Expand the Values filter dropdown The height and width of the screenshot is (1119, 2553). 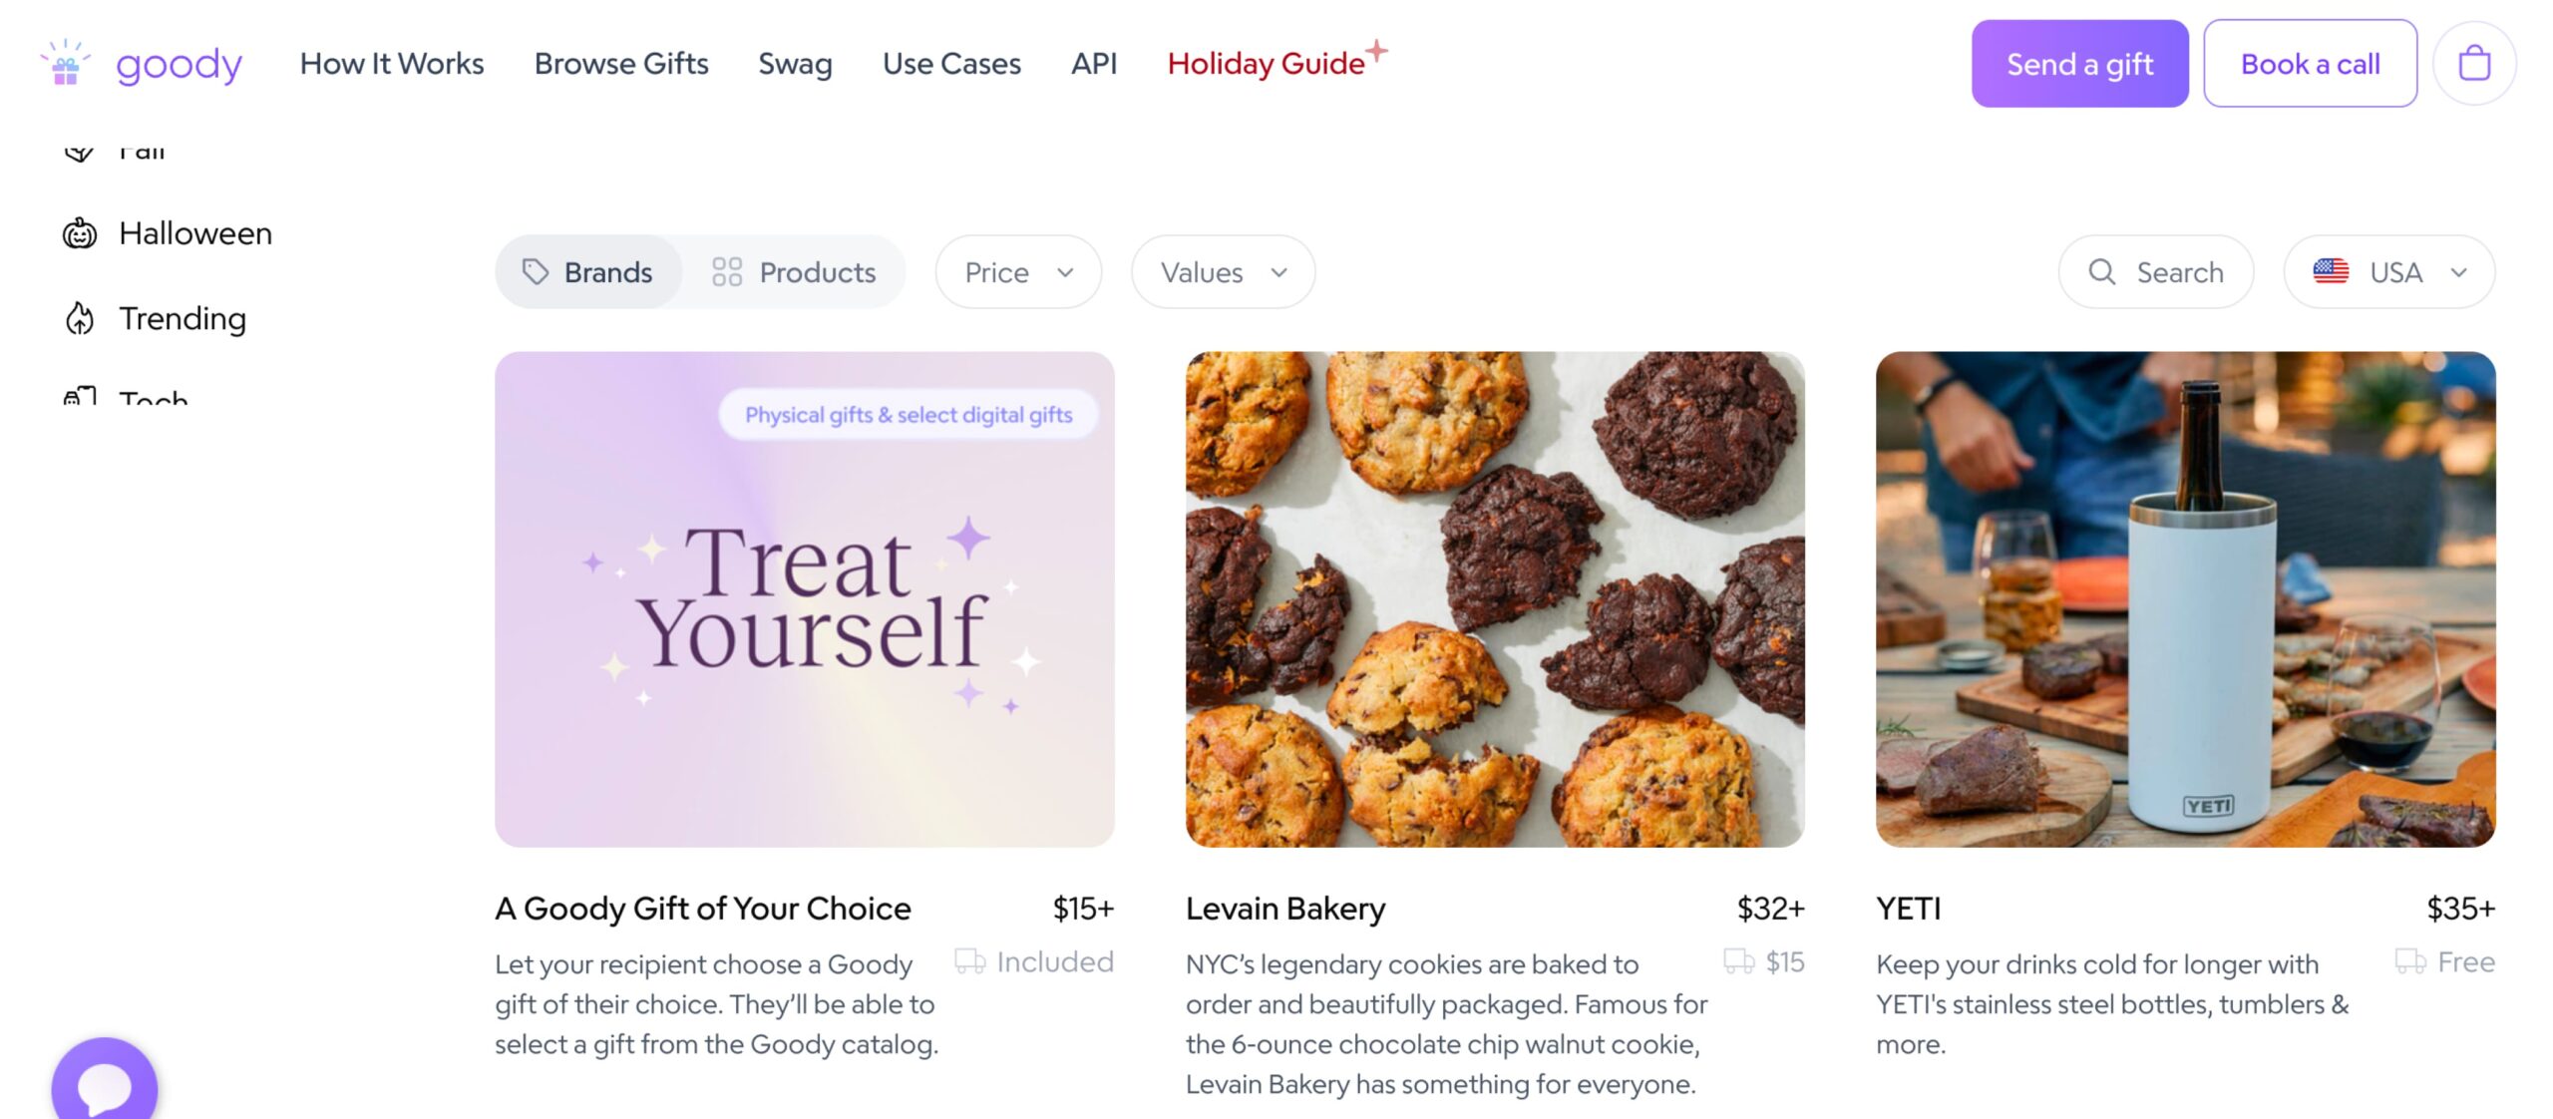coord(1223,272)
